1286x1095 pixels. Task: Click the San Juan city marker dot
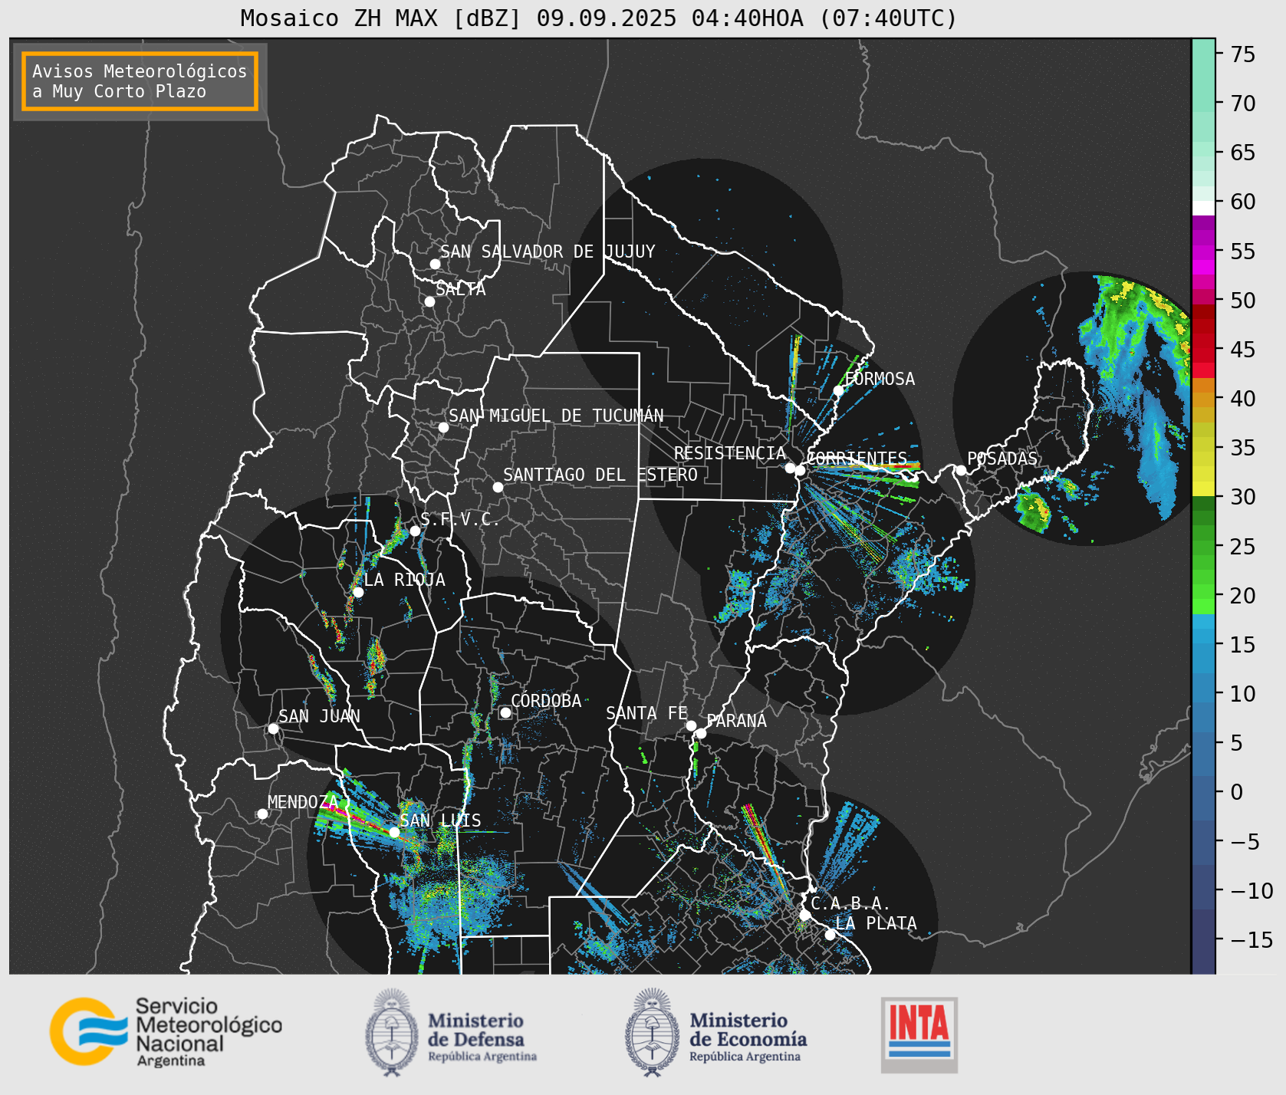[273, 728]
